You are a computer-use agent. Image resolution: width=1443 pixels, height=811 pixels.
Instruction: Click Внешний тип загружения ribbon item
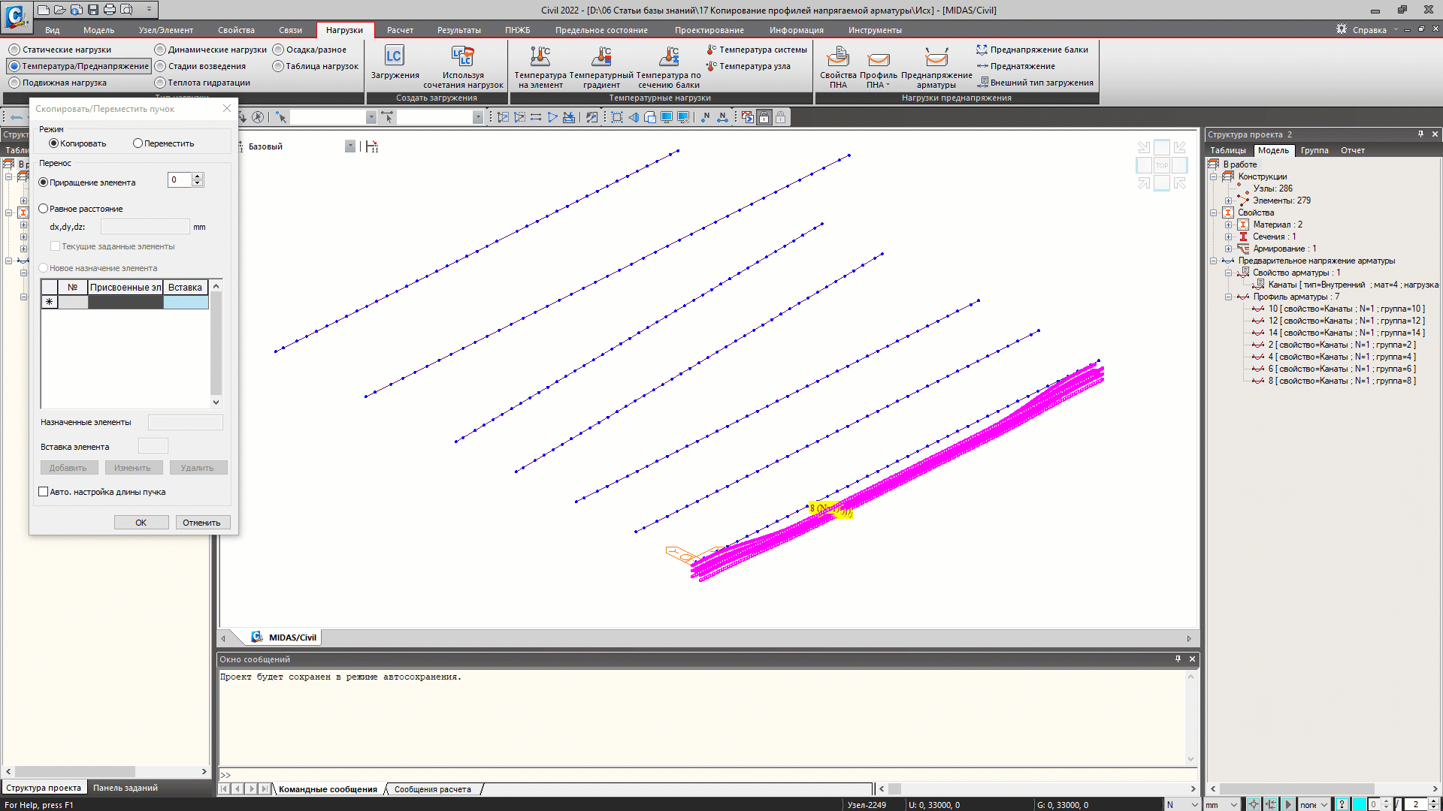[x=1034, y=83]
